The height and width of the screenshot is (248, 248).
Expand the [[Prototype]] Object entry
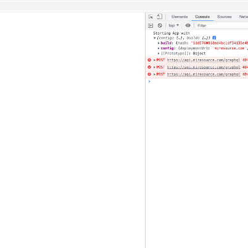coord(159,54)
